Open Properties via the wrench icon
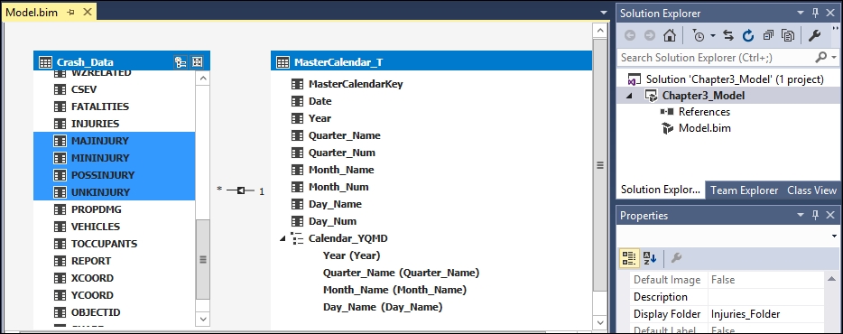 pyautogui.click(x=814, y=35)
